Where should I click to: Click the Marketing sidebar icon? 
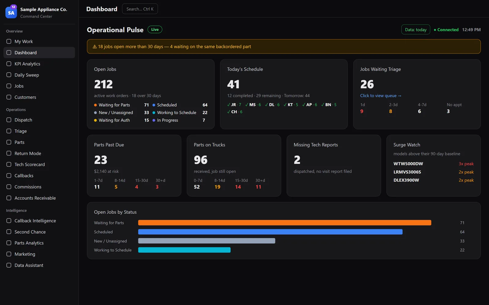point(9,254)
